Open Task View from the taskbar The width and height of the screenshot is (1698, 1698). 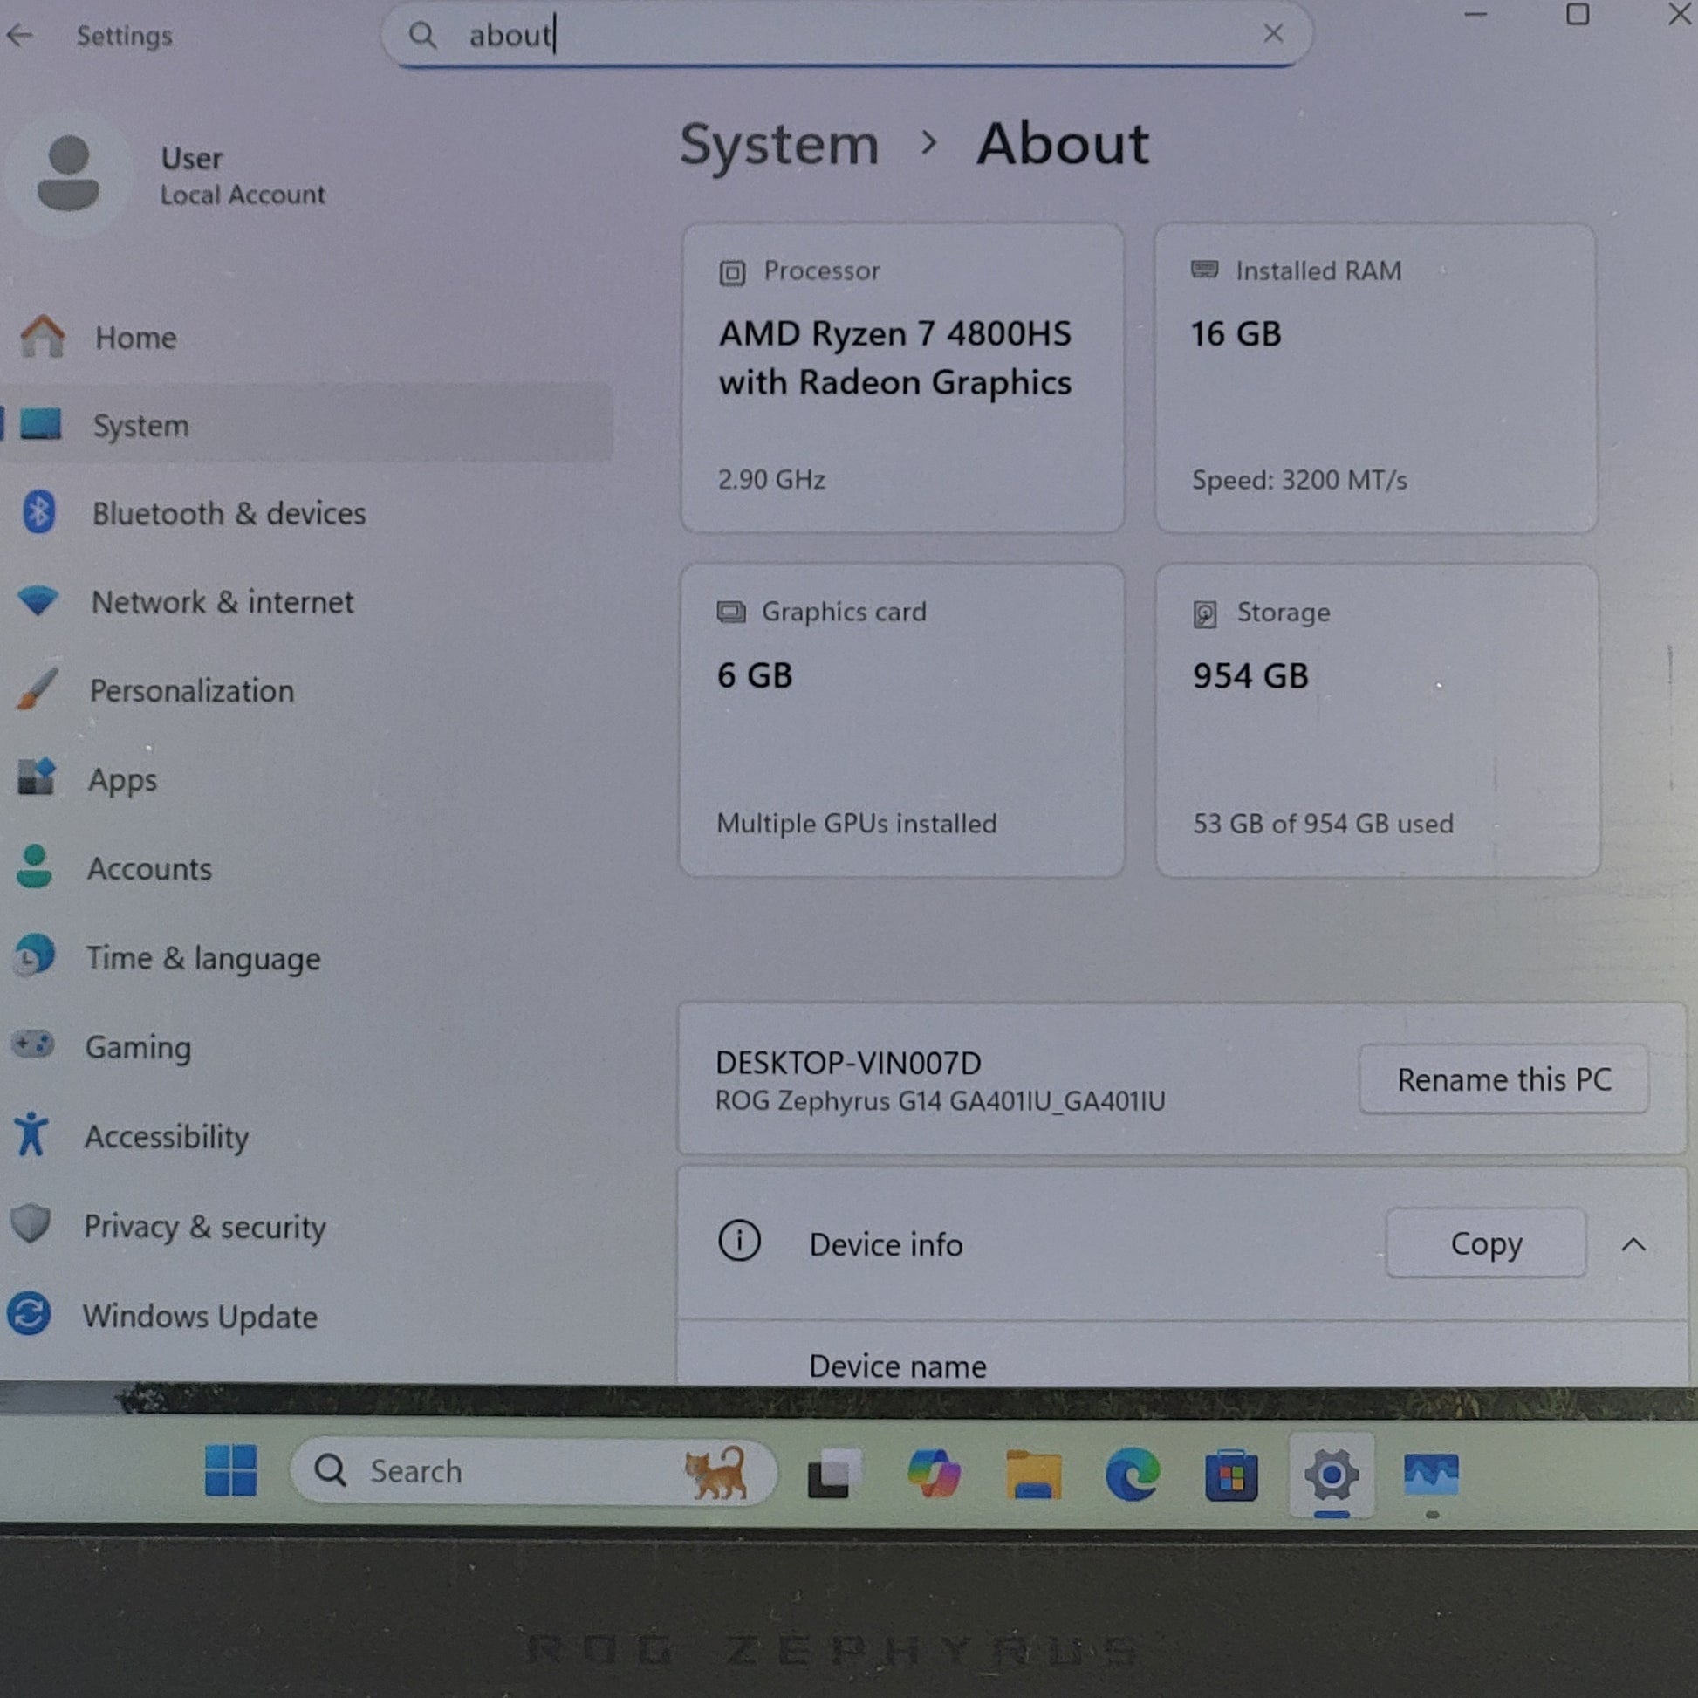point(834,1473)
